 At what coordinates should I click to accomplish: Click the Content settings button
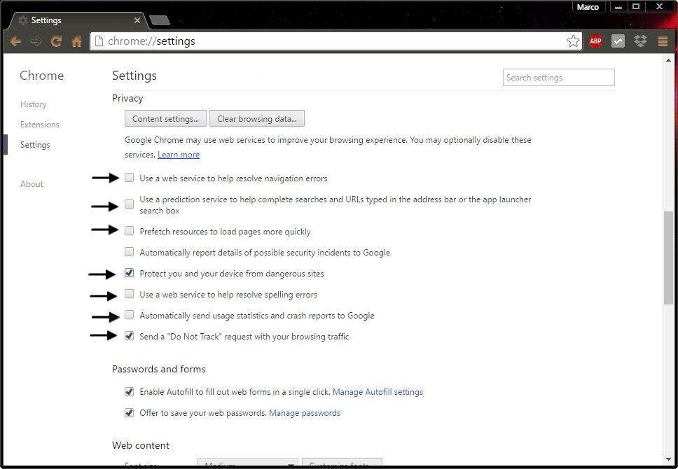(165, 118)
